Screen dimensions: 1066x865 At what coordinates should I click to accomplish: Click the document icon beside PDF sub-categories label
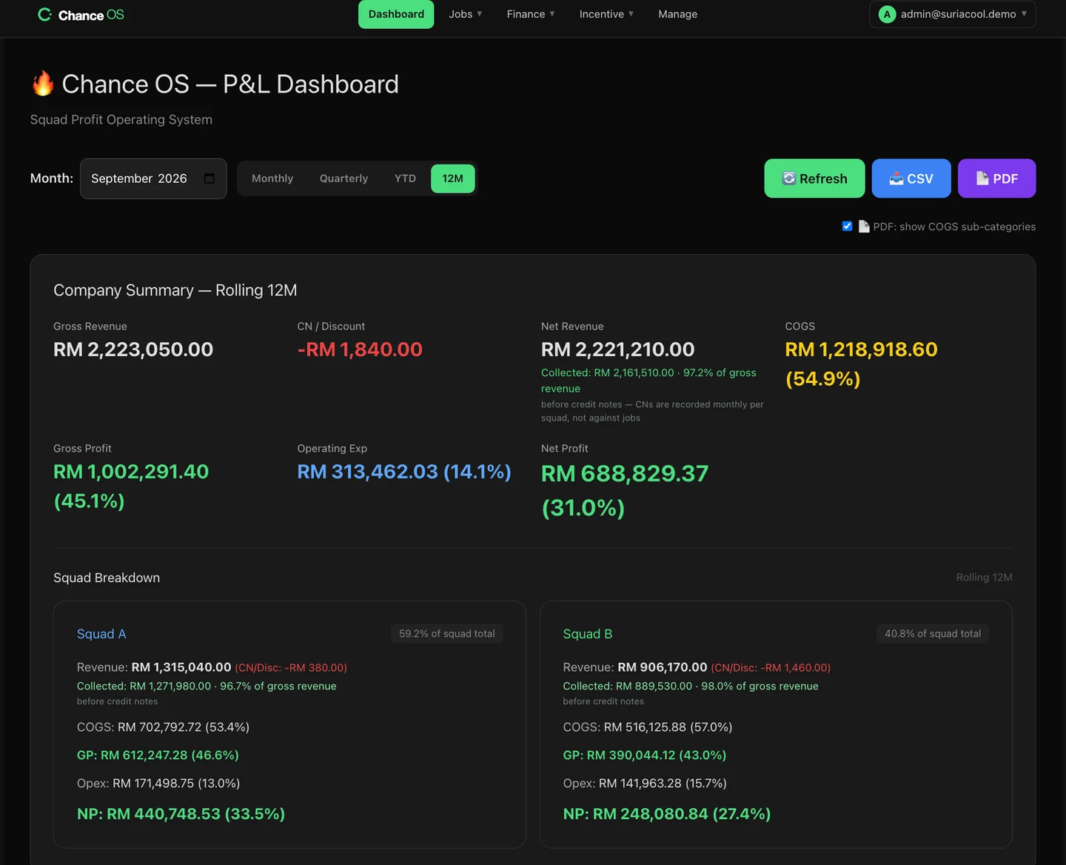point(864,227)
